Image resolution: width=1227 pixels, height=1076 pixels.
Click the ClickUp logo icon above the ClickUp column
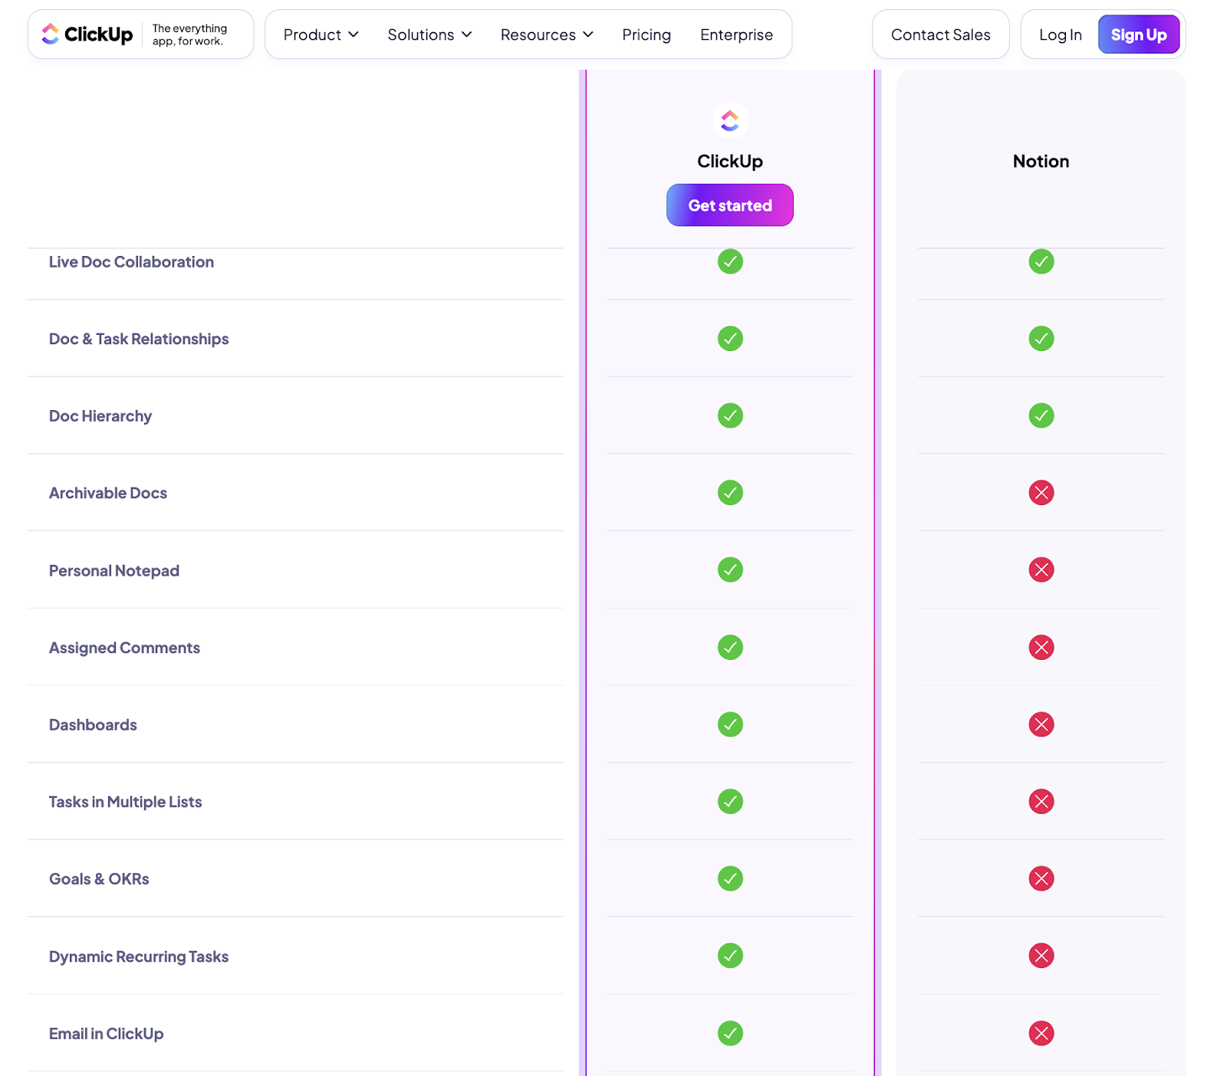(x=730, y=120)
